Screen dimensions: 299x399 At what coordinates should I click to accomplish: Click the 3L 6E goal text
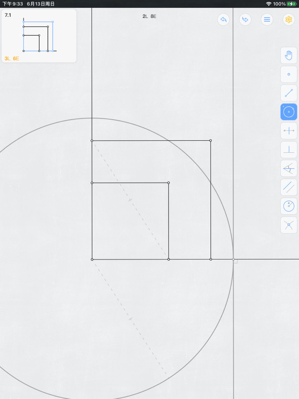point(12,58)
